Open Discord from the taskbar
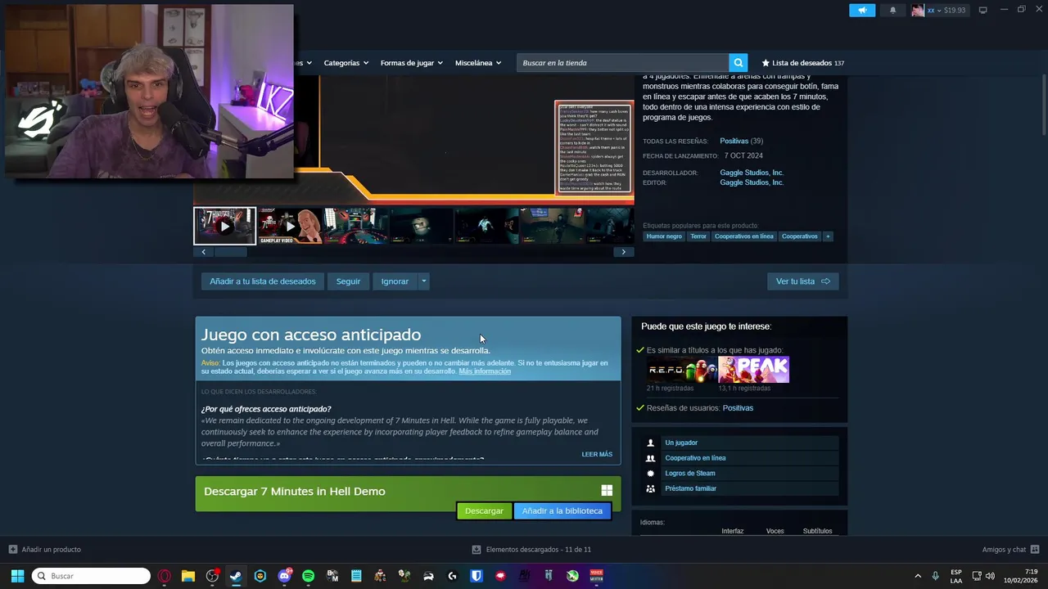This screenshot has width=1048, height=589. [x=284, y=576]
